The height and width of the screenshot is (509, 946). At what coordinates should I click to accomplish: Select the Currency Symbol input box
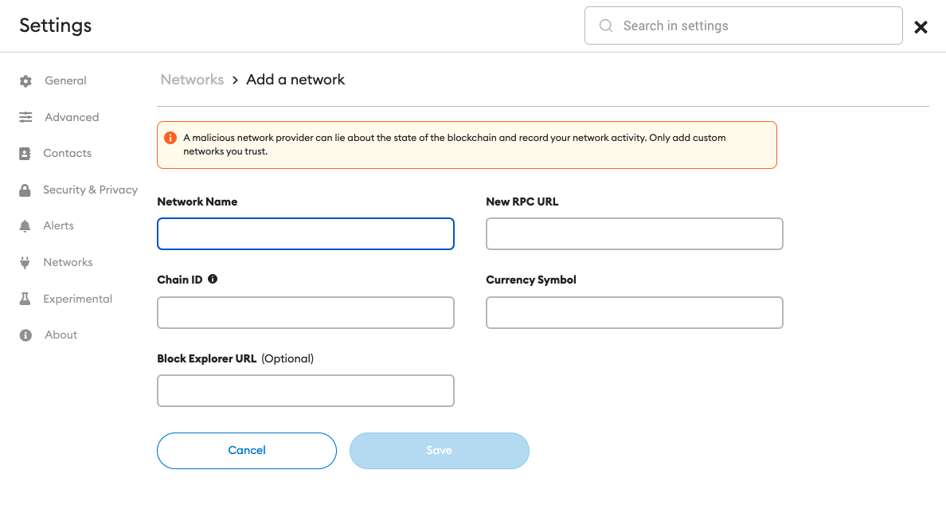[634, 312]
